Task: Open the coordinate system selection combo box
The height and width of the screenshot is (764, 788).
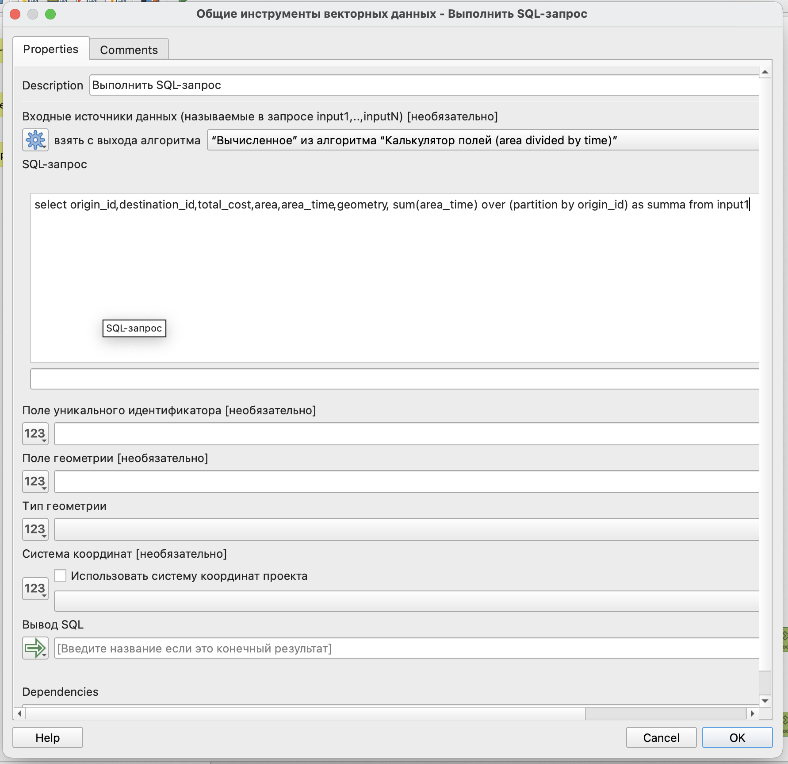Action: coord(406,601)
